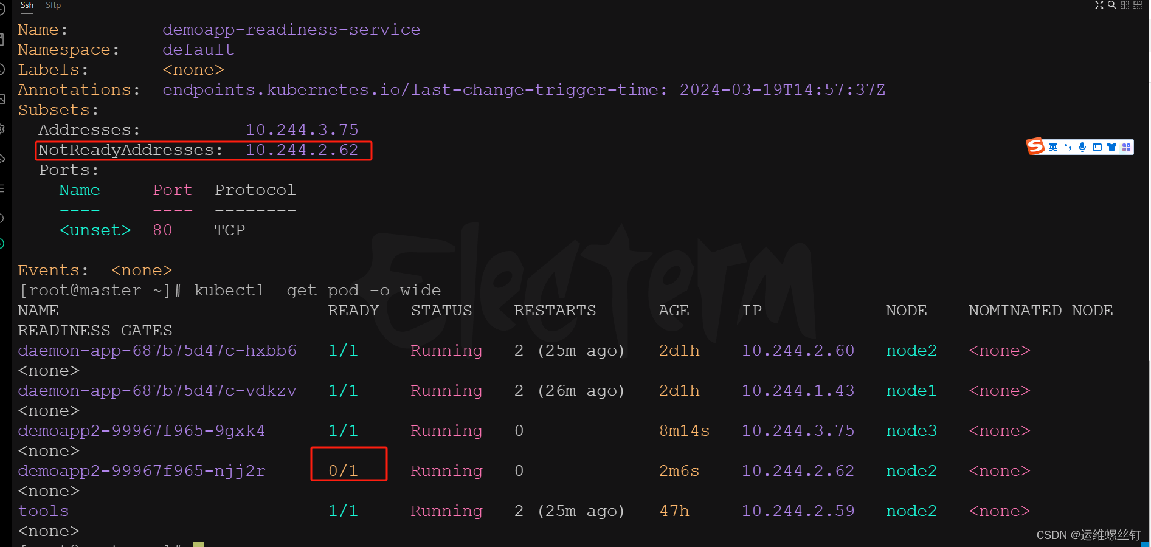The image size is (1151, 547).
Task: Open terminal themes picture icon in sidebar
Action: 2,99
